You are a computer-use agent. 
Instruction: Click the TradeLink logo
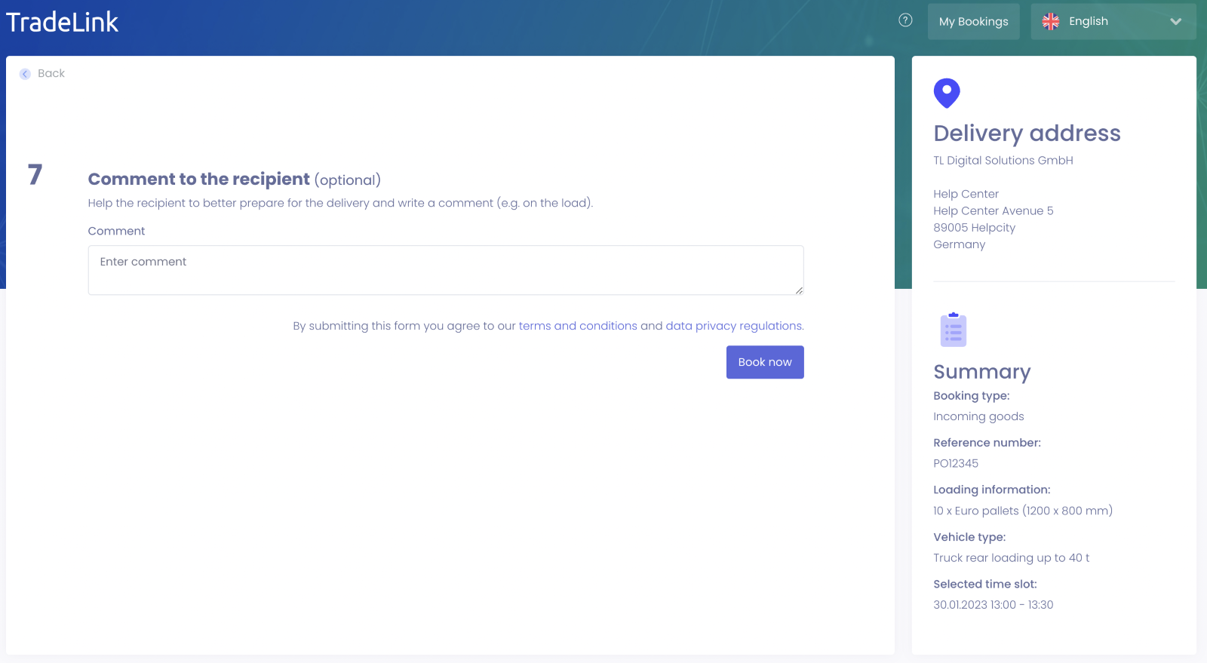pyautogui.click(x=63, y=22)
